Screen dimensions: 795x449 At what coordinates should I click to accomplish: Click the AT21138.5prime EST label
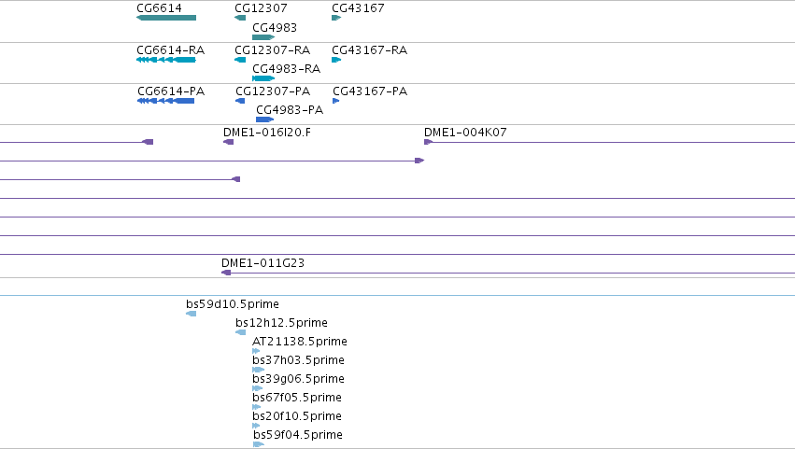click(300, 342)
